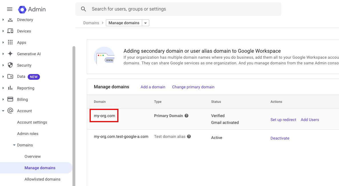Open the Overview page under Domains

point(32,156)
